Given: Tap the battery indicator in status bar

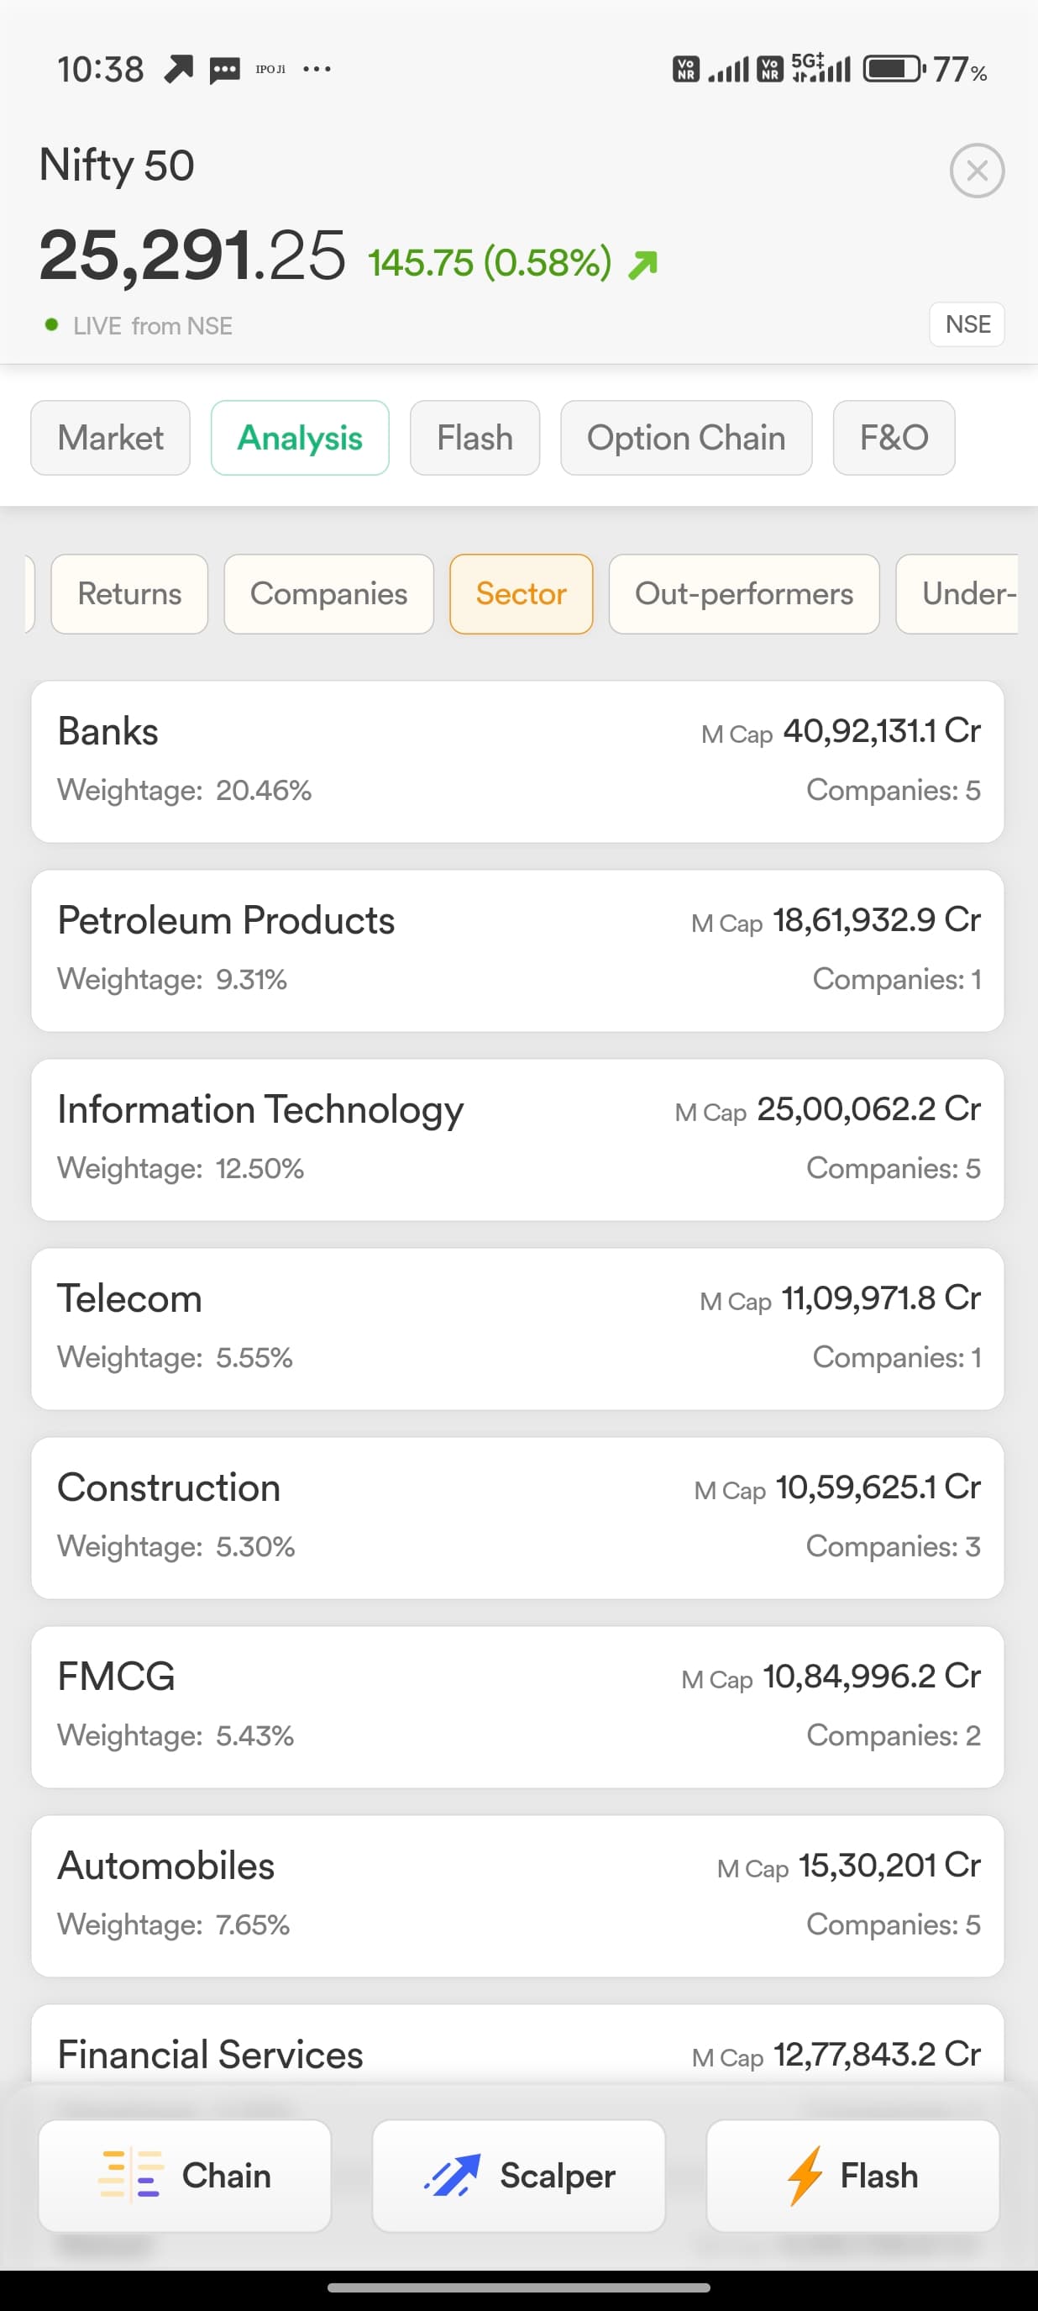Looking at the screenshot, I should coord(893,69).
